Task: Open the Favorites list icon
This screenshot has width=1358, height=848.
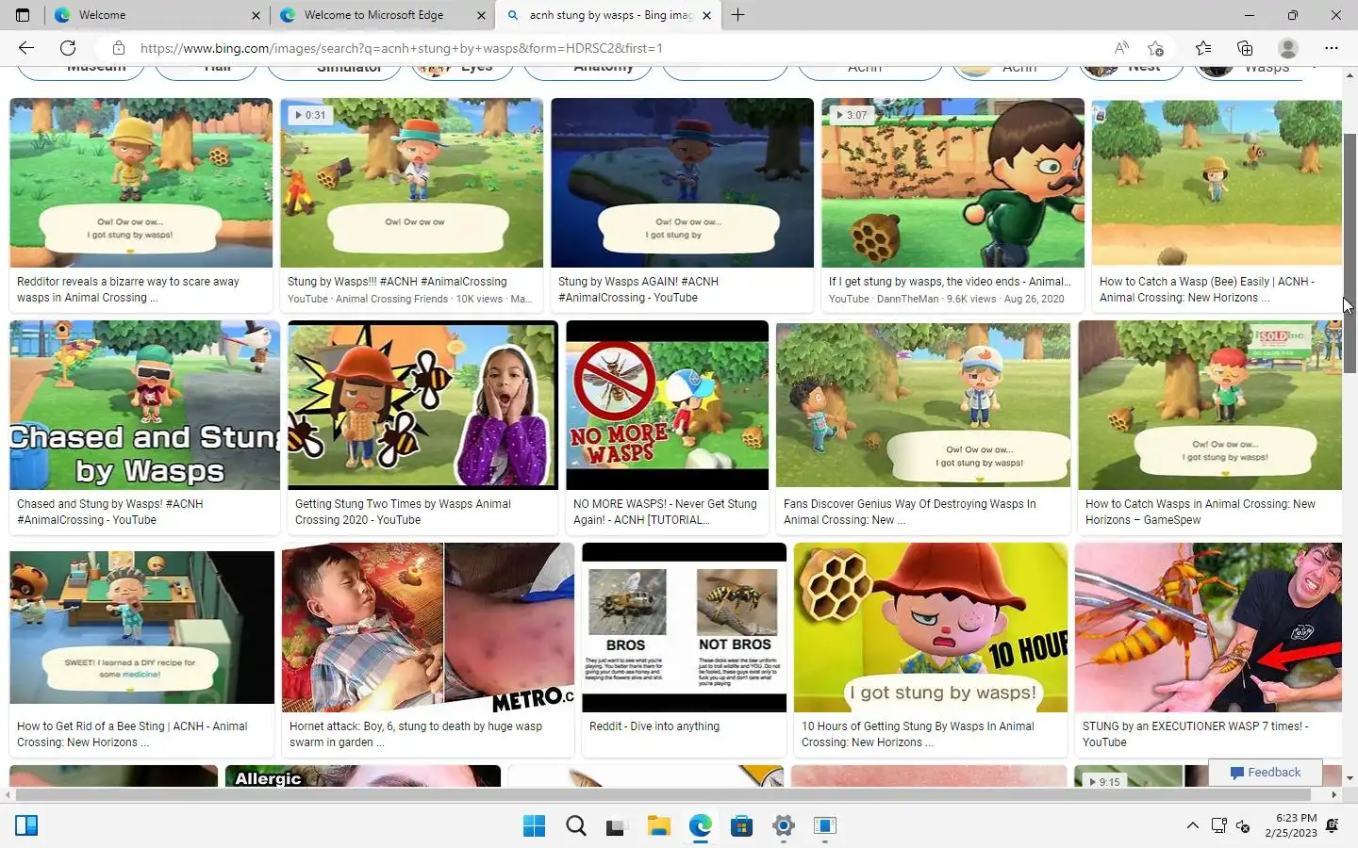Action: click(x=1203, y=48)
